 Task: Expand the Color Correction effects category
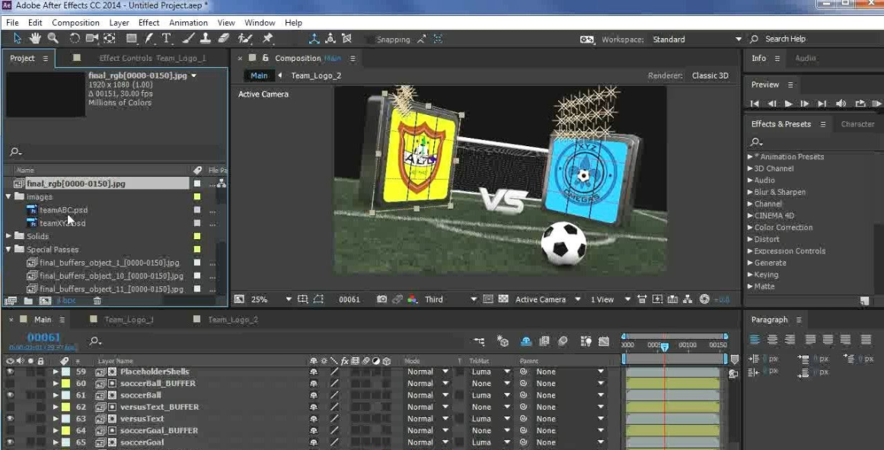[750, 227]
